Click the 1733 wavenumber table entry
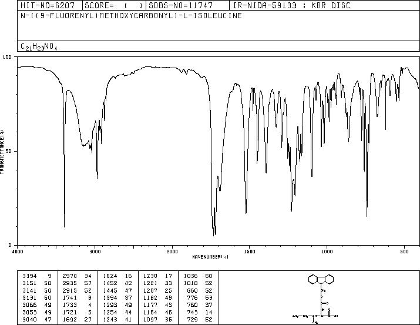Viewport: 420px width, 325px height. (70, 305)
